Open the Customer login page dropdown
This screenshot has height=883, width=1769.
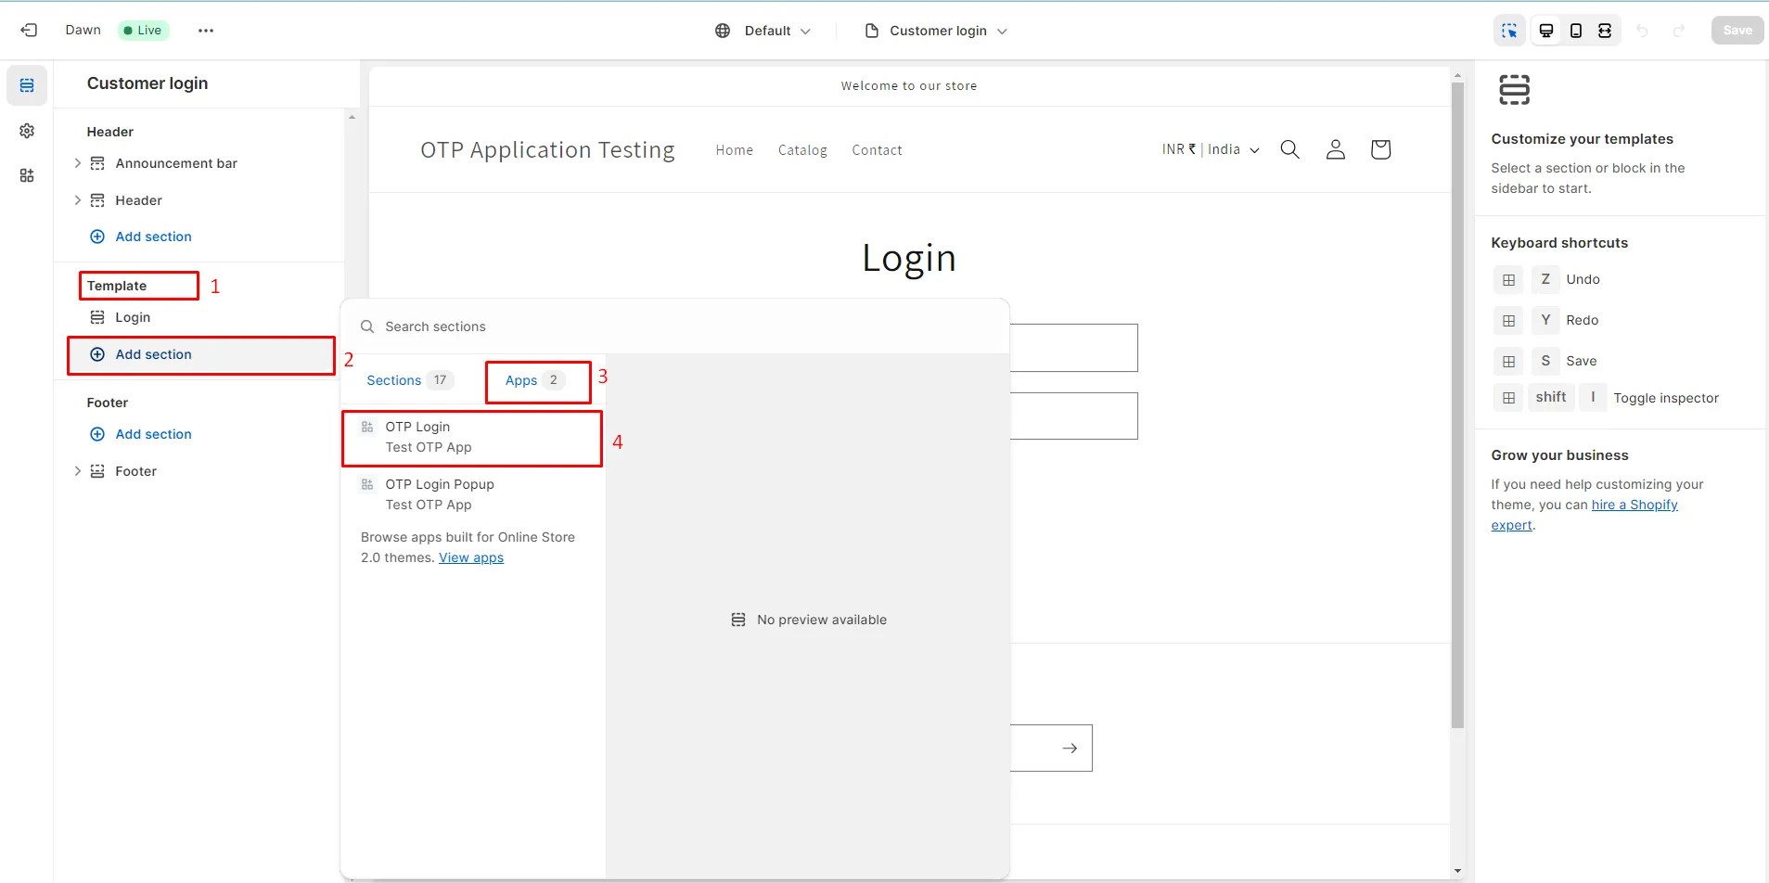coord(936,30)
